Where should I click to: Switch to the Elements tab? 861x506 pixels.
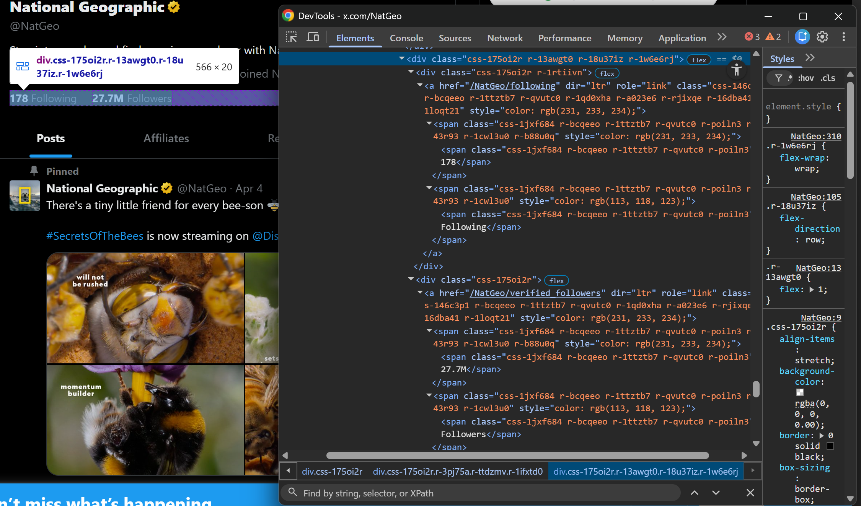point(355,38)
